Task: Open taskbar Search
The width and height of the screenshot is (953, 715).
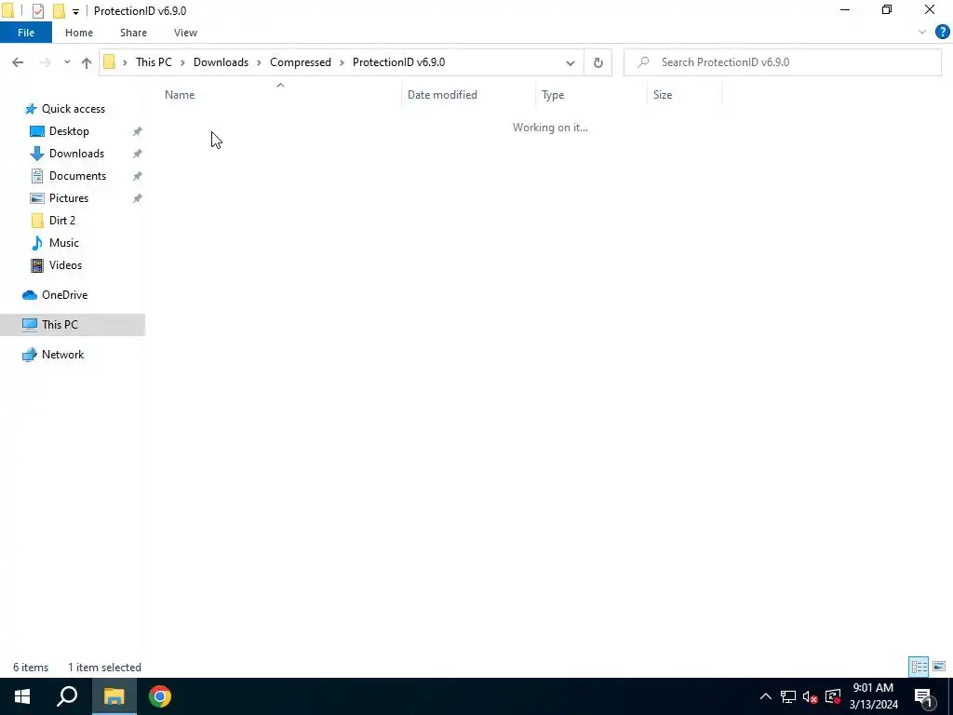Action: coord(67,696)
